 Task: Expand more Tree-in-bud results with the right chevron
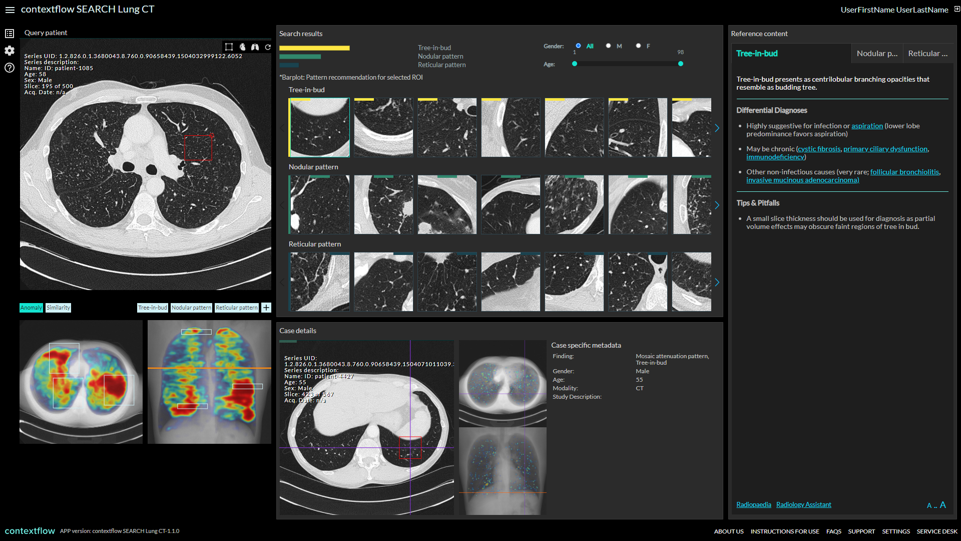pos(717,128)
